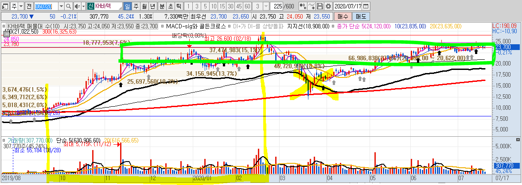Click the 45.24% volume ratio value
Viewport: 522px width, 185px height.
click(127, 16)
